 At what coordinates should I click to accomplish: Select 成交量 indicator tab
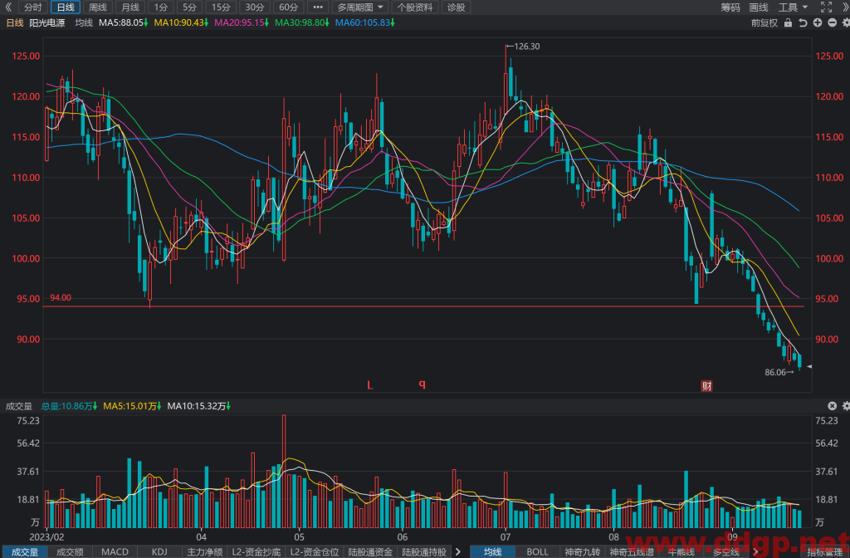[25, 551]
